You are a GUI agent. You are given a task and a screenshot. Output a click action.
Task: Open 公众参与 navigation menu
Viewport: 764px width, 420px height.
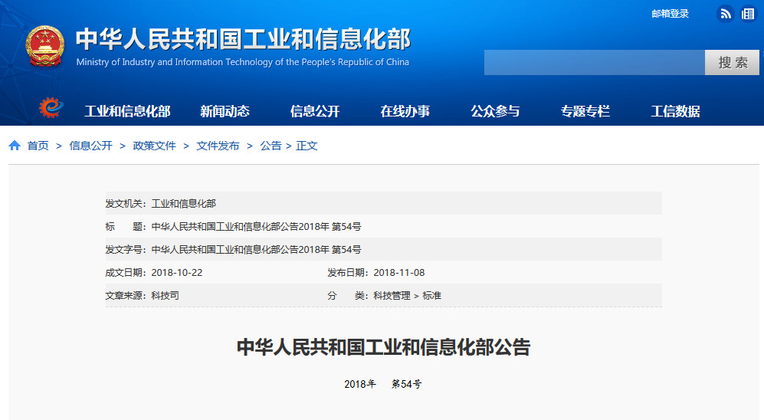click(495, 111)
